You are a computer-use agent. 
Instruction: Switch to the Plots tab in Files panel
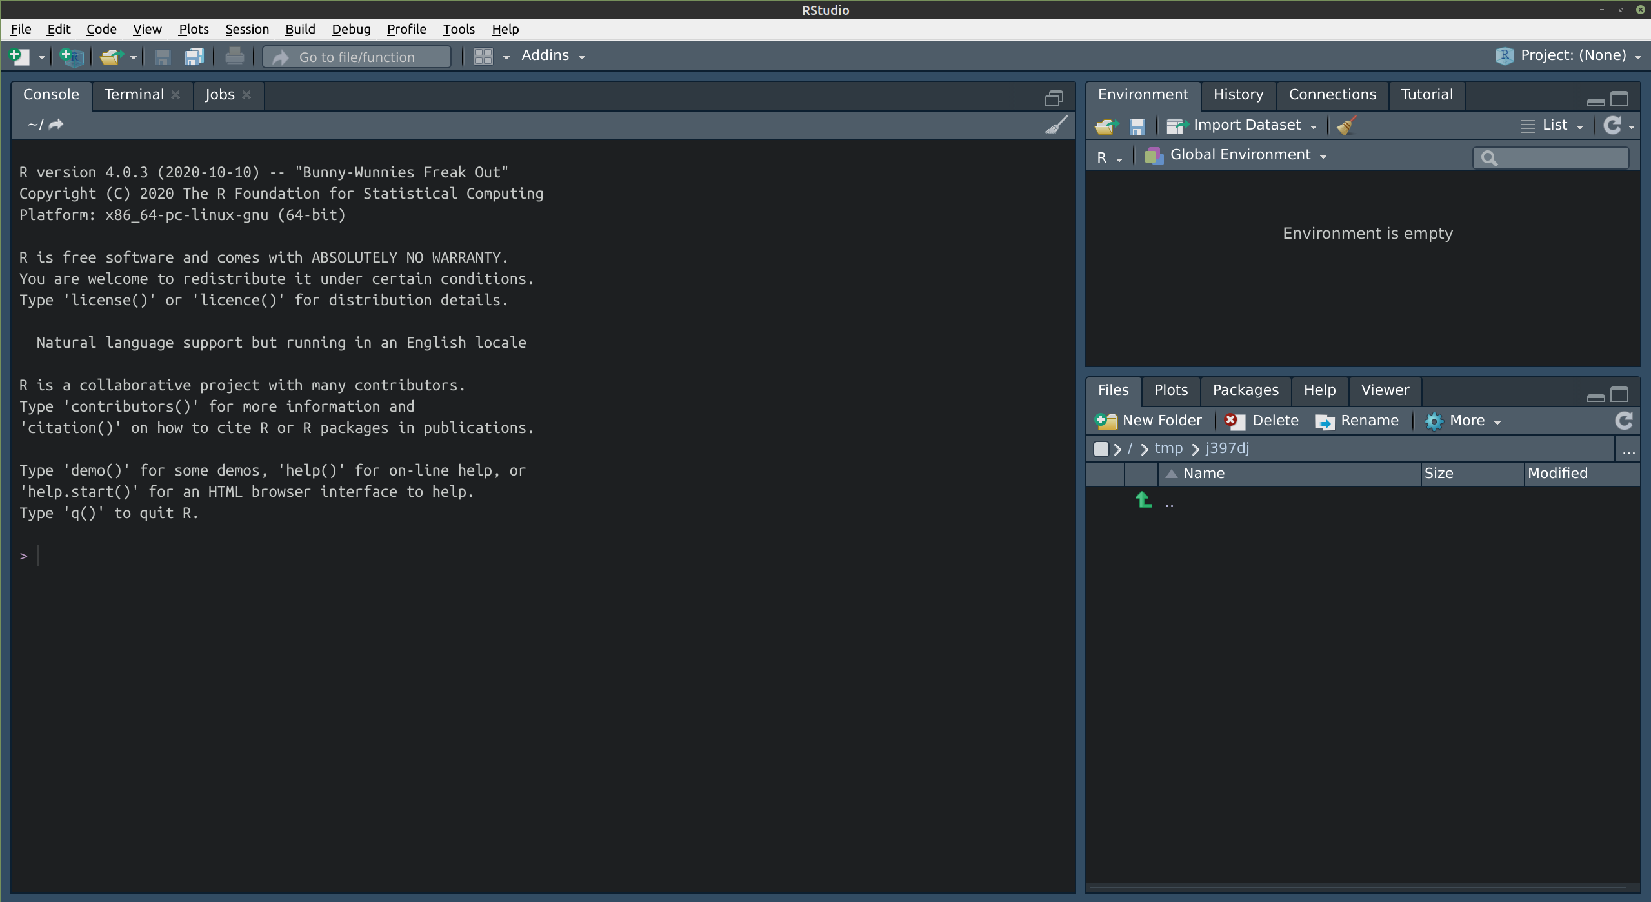point(1172,390)
